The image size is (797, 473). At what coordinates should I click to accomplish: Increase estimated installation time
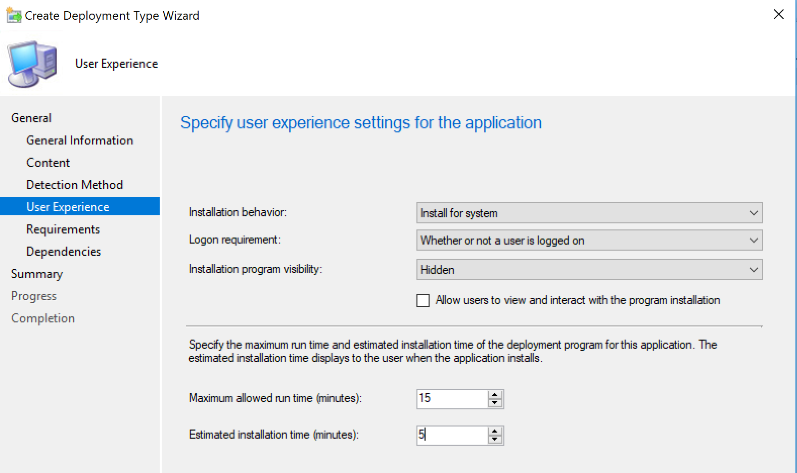(x=495, y=431)
